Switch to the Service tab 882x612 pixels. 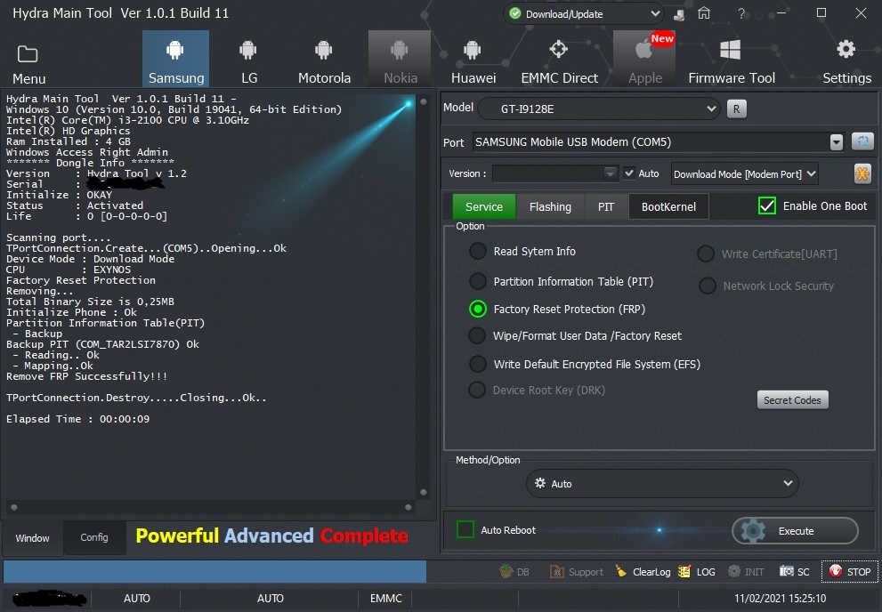484,206
